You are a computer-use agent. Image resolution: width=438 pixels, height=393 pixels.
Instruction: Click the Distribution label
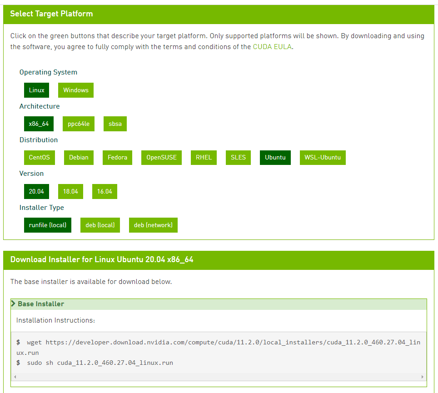(x=39, y=140)
